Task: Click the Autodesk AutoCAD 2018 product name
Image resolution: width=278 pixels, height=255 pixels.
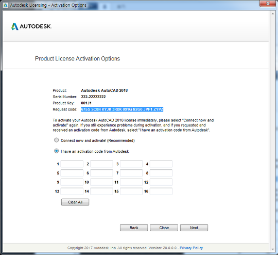Action: [104, 90]
